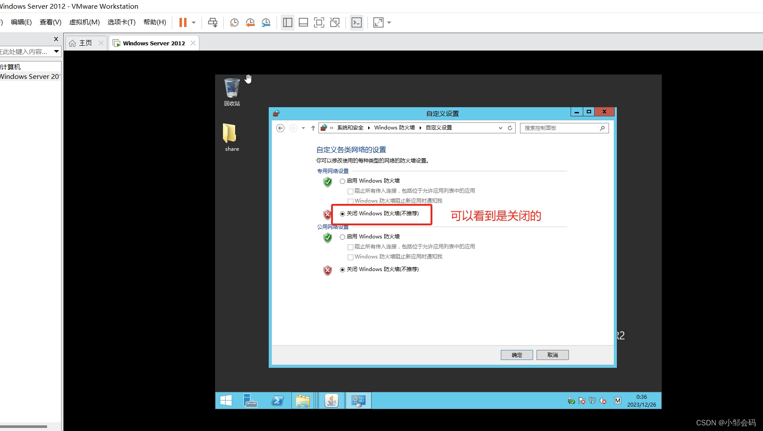Image resolution: width=763 pixels, height=431 pixels.
Task: Open the console view icon
Action: pyautogui.click(x=356, y=23)
